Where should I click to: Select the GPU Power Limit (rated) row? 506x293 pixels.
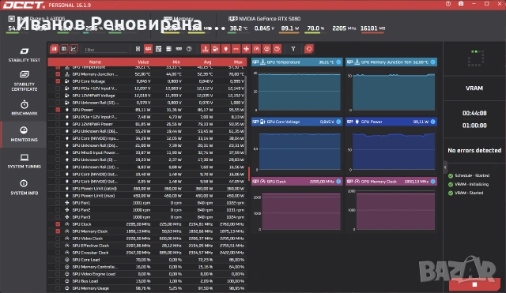pyautogui.click(x=147, y=189)
